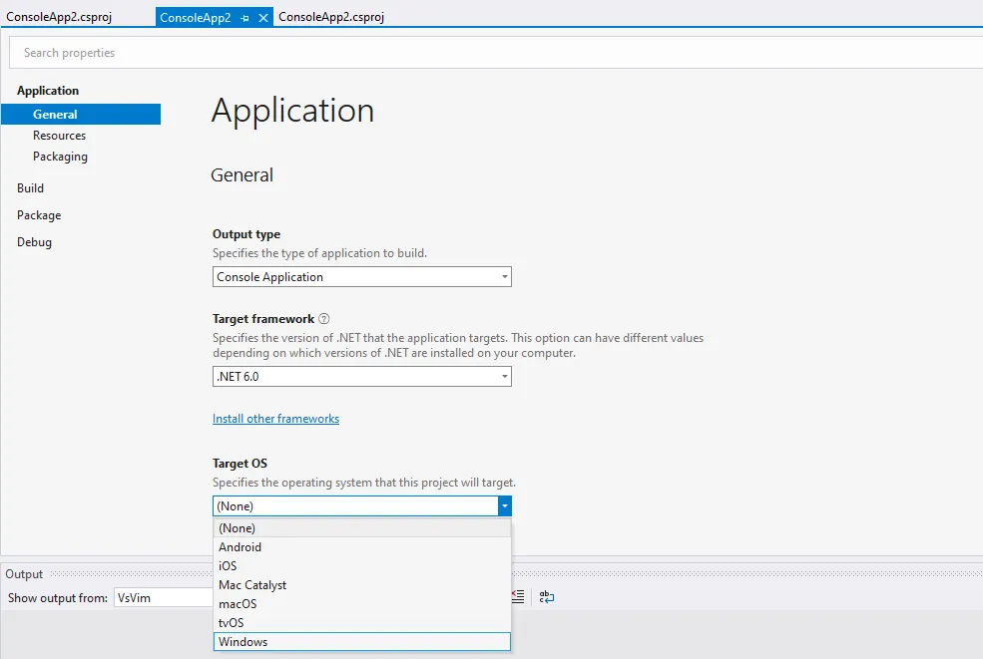Follow the Install other frameworks link
Screen dimensions: 983x659
[275, 419]
